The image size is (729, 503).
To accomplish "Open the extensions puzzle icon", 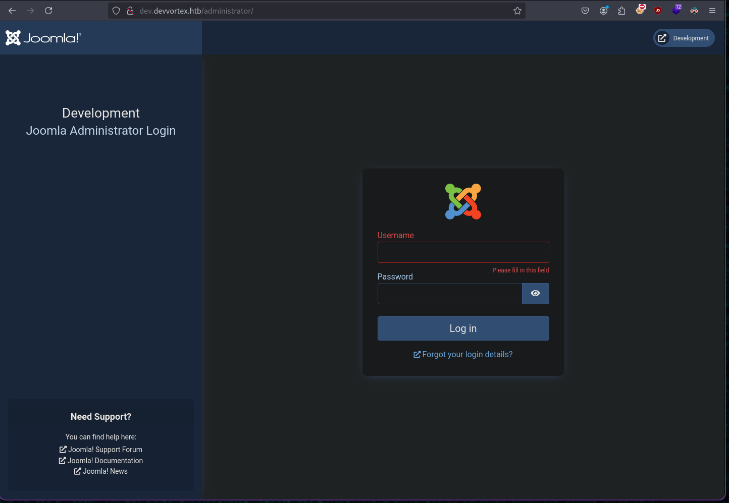I will tap(621, 11).
